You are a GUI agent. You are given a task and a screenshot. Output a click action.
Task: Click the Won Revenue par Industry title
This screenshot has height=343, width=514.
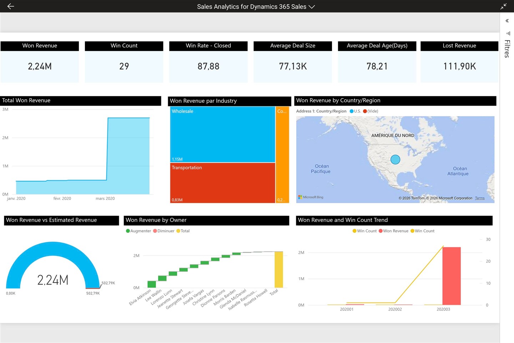[x=203, y=101]
